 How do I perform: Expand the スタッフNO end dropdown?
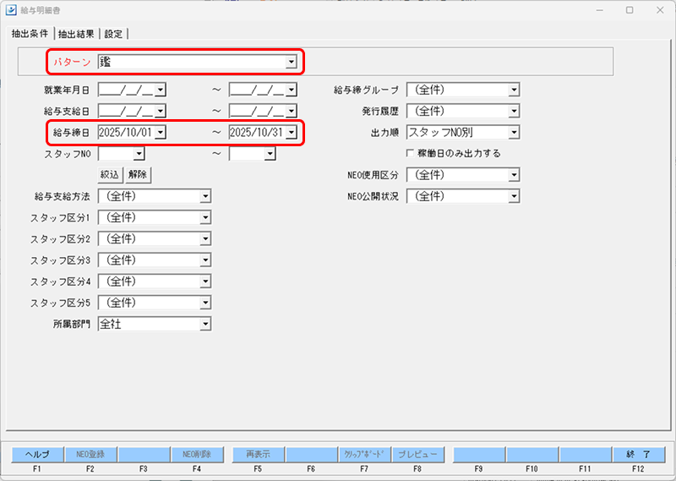pyautogui.click(x=270, y=154)
